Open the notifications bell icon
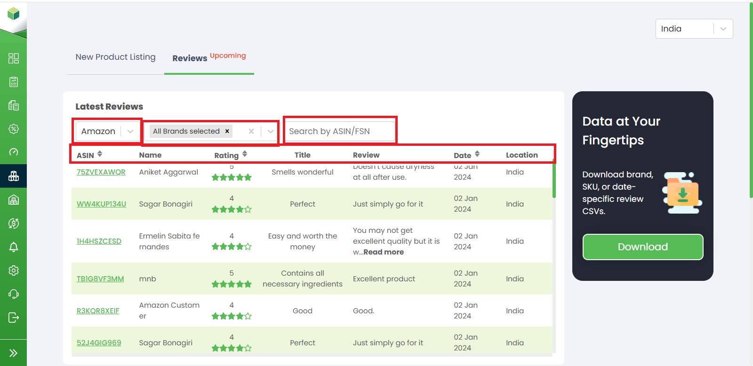This screenshot has width=753, height=366. coord(14,247)
